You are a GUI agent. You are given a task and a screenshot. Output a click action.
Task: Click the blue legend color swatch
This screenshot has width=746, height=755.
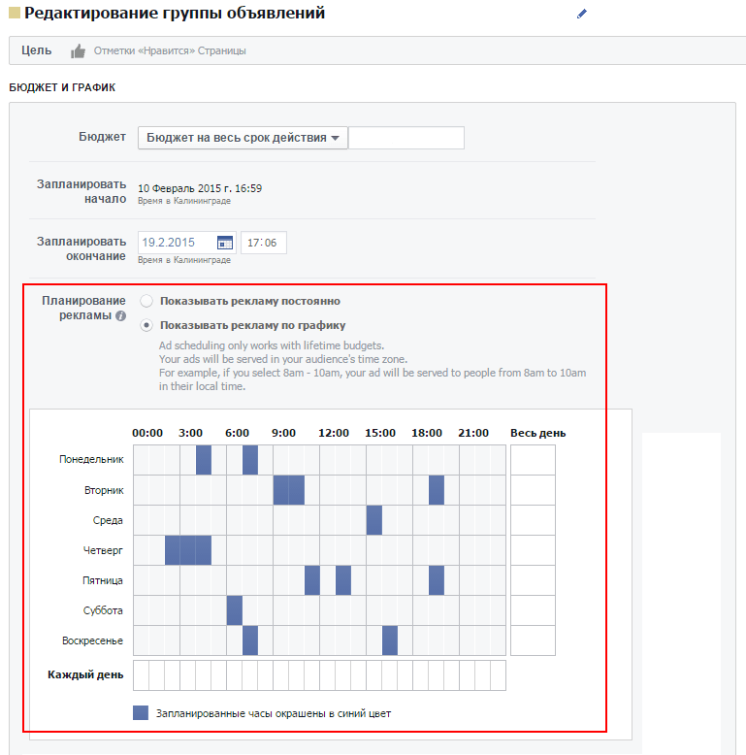click(x=141, y=713)
